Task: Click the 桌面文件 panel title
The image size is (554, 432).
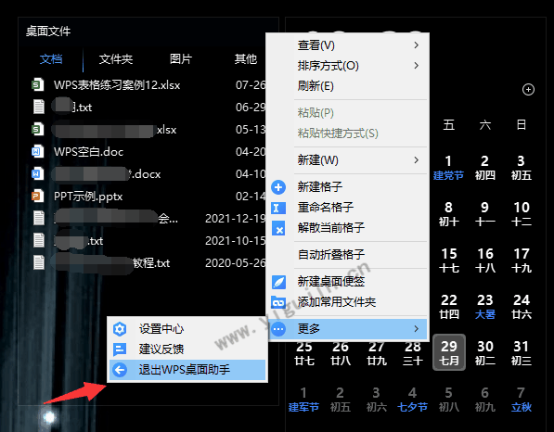Action: click(48, 32)
